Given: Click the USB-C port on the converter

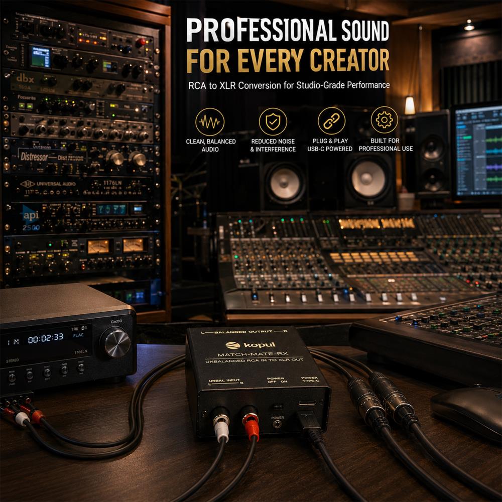Looking at the screenshot, I should [307, 403].
